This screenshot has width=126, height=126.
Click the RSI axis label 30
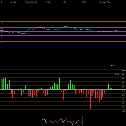2,37
